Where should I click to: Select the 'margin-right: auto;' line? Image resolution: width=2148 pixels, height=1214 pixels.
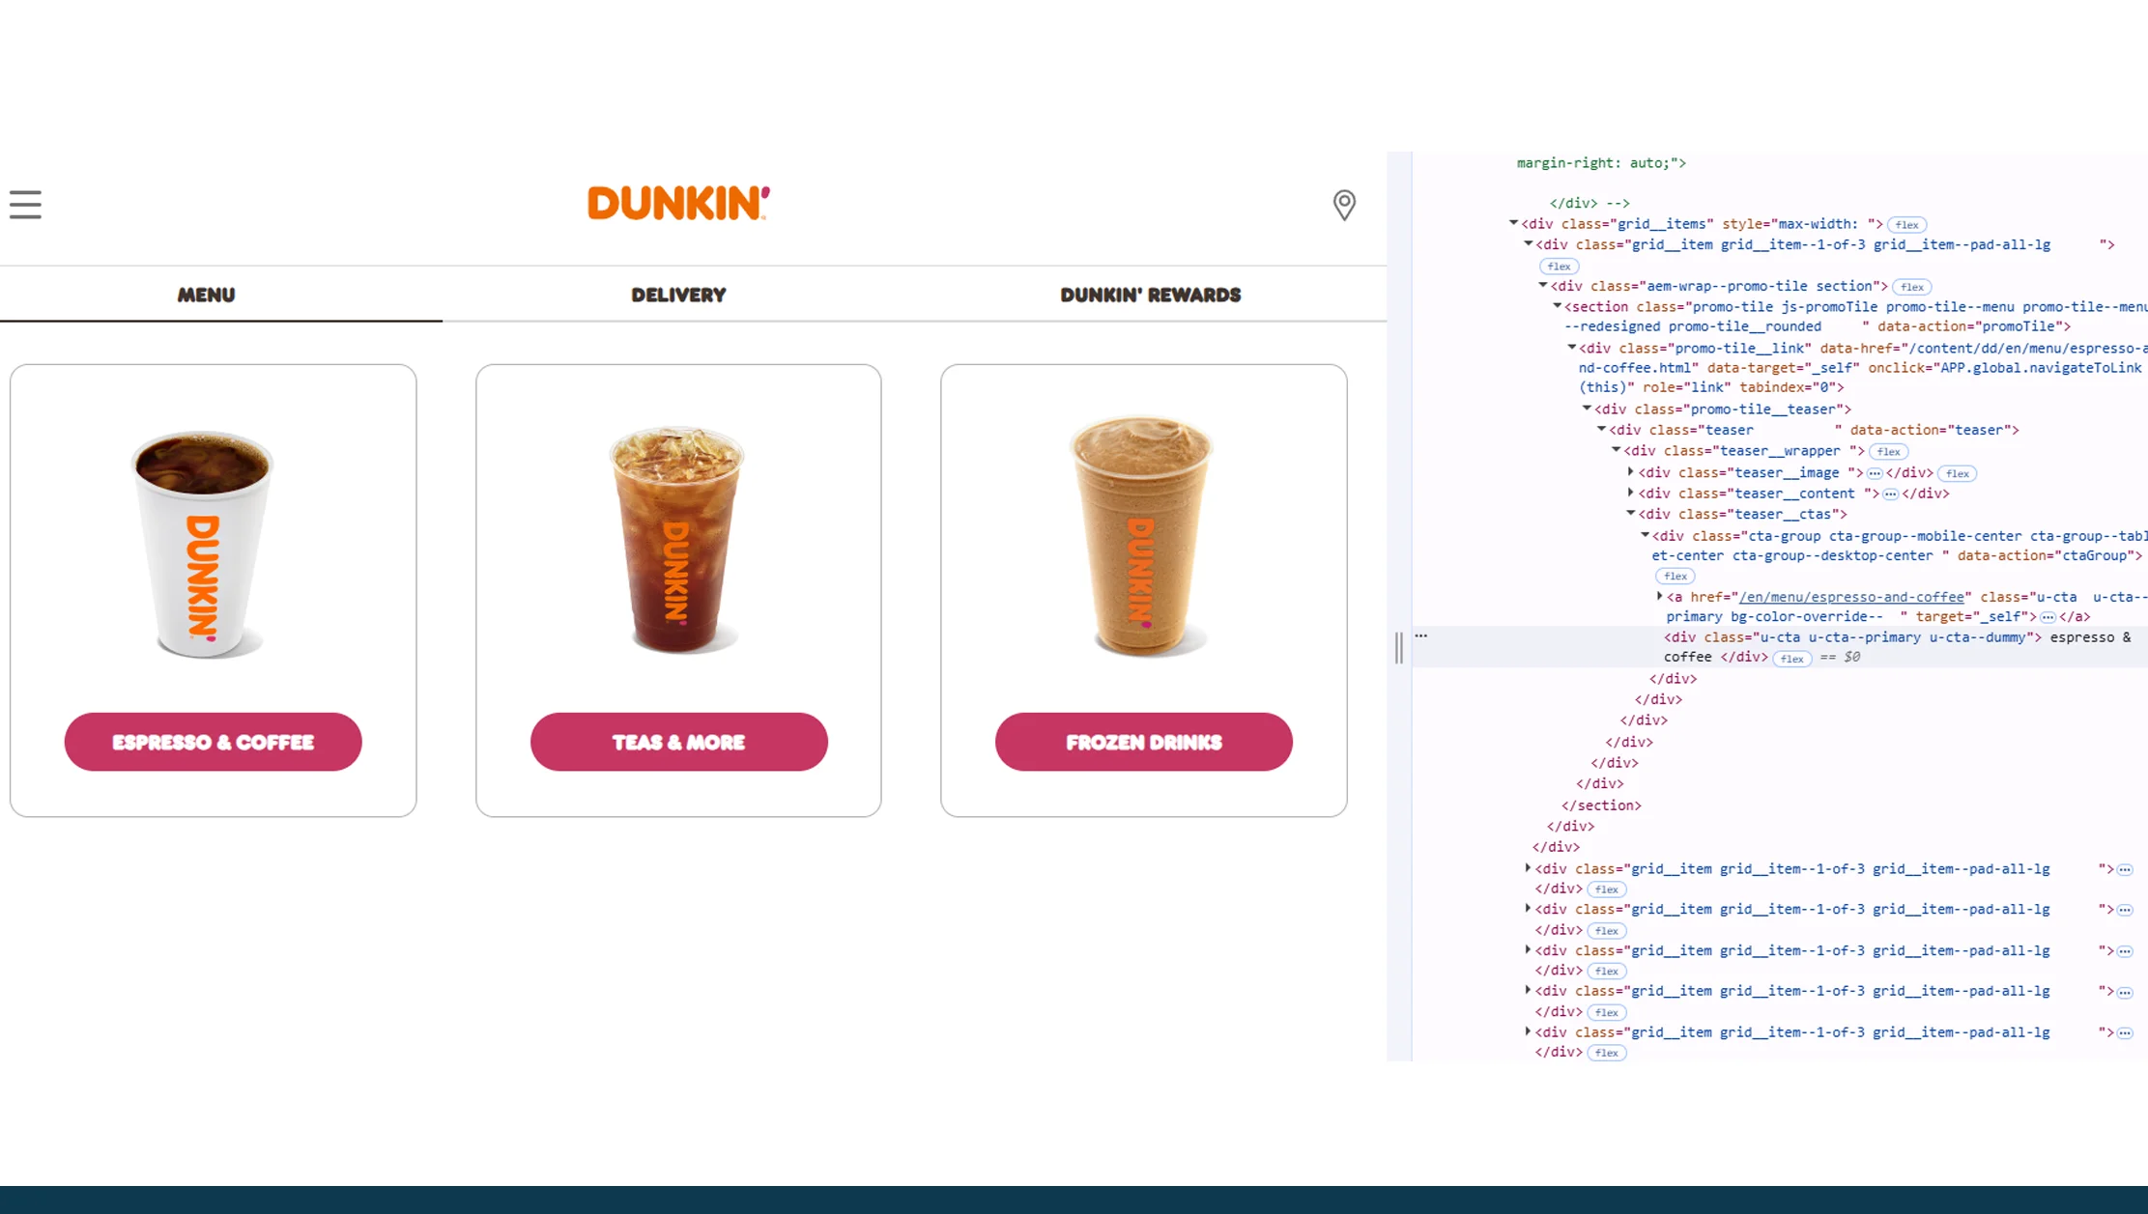(x=1601, y=162)
